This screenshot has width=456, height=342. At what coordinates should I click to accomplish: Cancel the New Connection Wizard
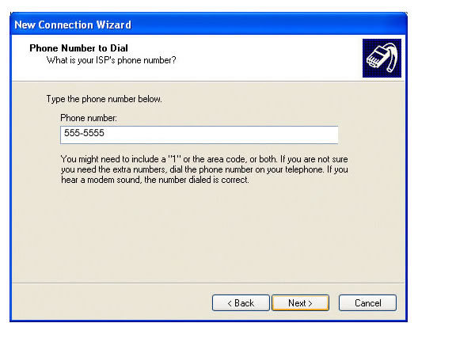tap(367, 303)
